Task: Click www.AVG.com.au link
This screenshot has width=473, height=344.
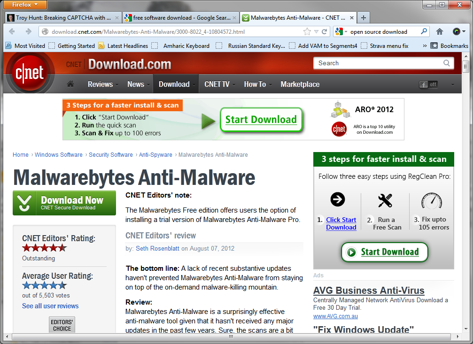Action: [x=335, y=316]
